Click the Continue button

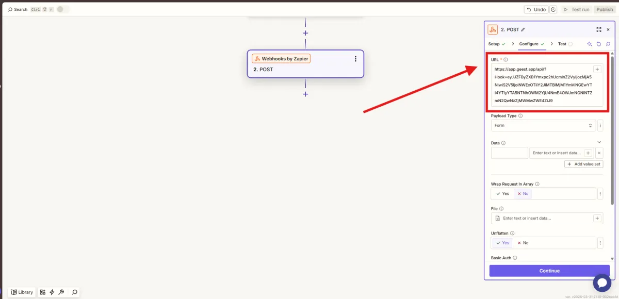[549, 271]
